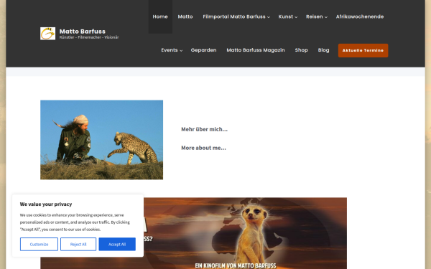This screenshot has width=431, height=269.
Task: Click Customize in the cookie banner
Action: coord(39,245)
